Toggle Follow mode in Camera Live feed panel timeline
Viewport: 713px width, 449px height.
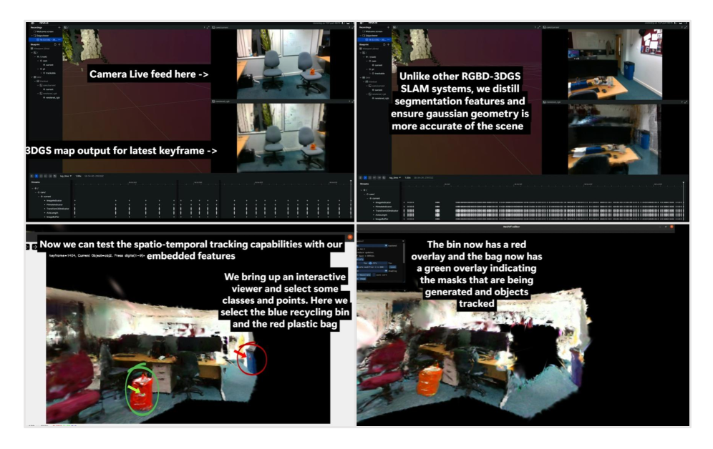[37, 176]
